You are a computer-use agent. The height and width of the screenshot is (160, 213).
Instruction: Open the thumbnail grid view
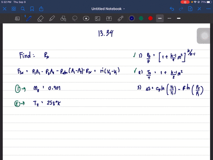14,9
